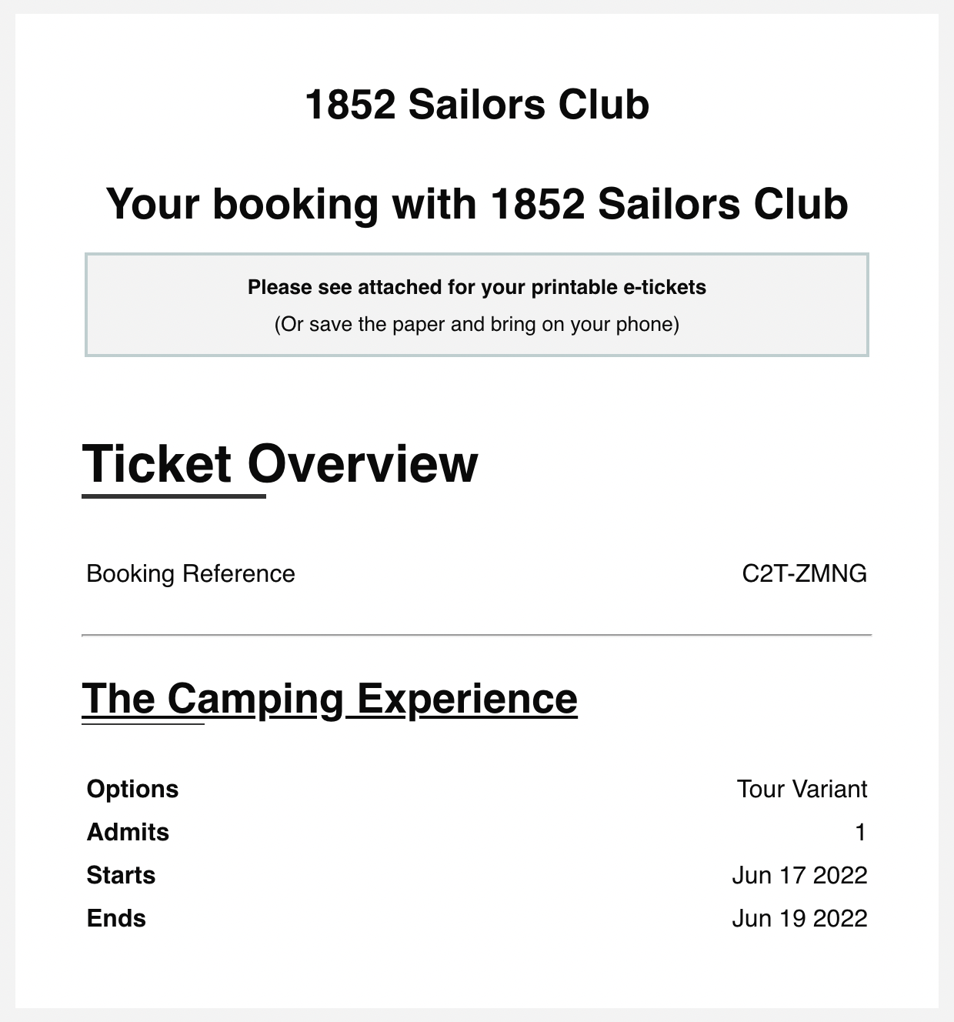Click the word Overview in the heading
This screenshot has width=954, height=1022.
pos(362,464)
